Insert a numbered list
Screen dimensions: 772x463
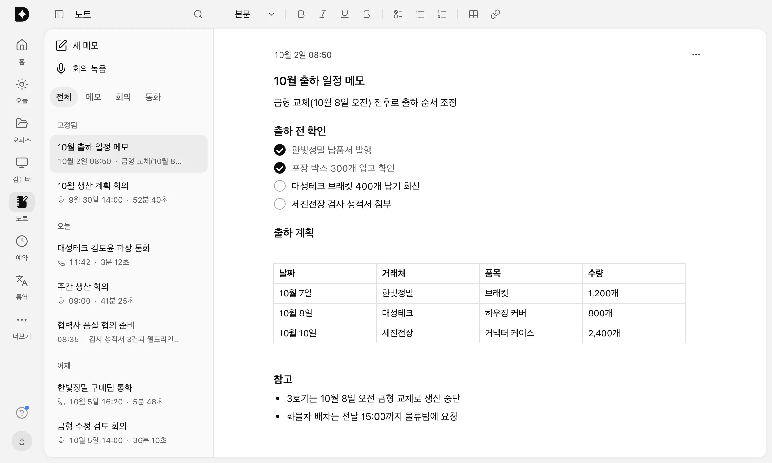point(442,14)
